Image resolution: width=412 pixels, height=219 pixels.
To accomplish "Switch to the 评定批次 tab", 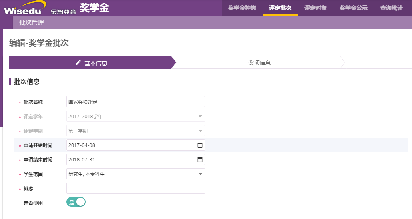I will click(280, 8).
